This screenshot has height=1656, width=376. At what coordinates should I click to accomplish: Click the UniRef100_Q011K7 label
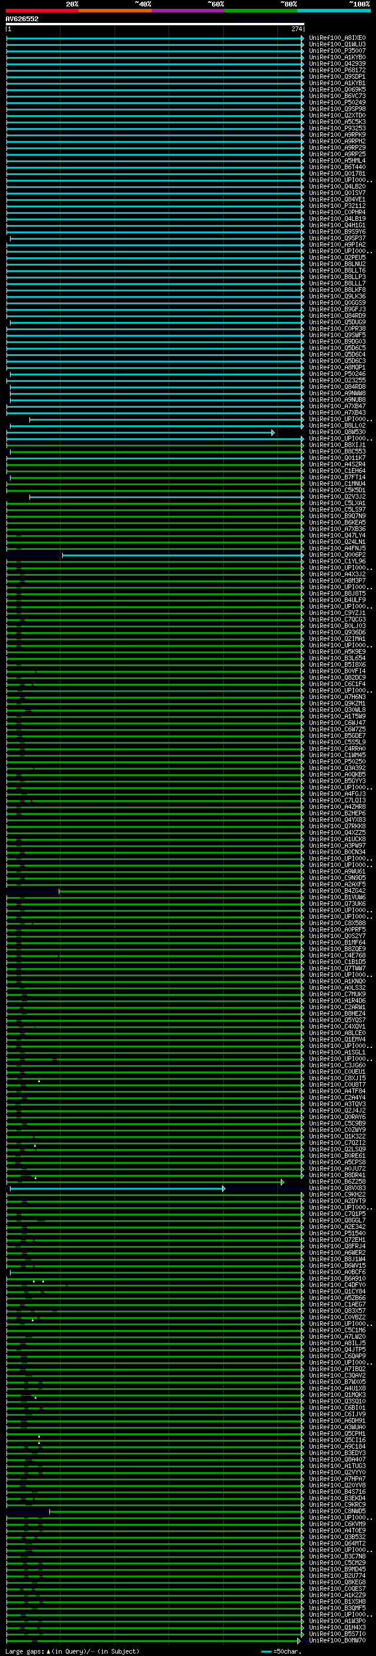point(337,458)
